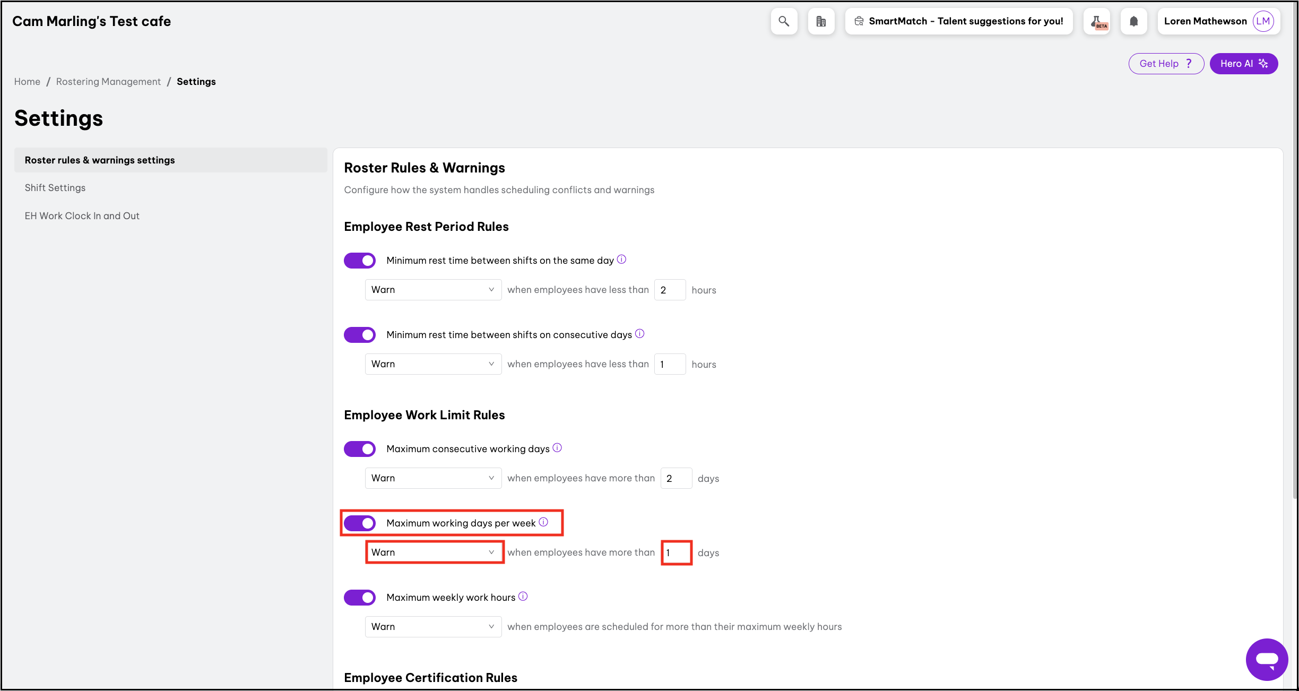The image size is (1299, 691).
Task: Open Shift Settings in sidebar
Action: (x=55, y=188)
